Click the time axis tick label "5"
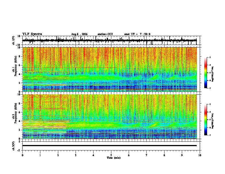 pos(111,155)
